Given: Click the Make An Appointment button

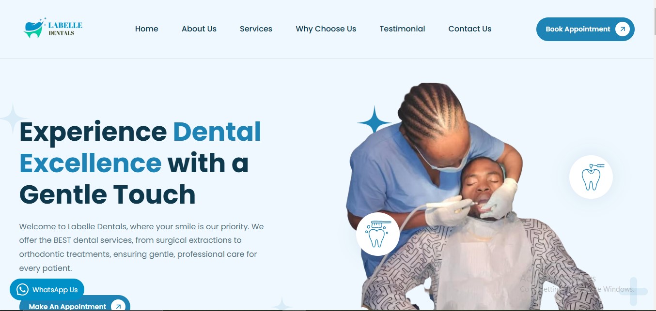Looking at the screenshot, I should pyautogui.click(x=75, y=303).
